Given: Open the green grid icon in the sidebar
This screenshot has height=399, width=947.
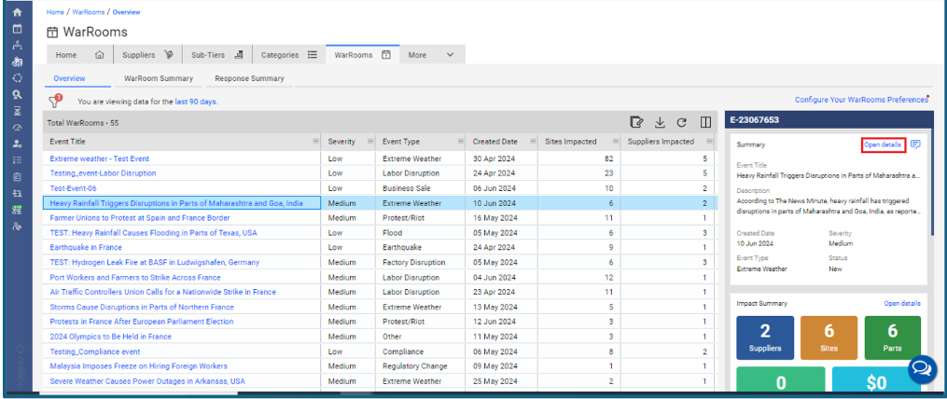Looking at the screenshot, I should pyautogui.click(x=18, y=210).
